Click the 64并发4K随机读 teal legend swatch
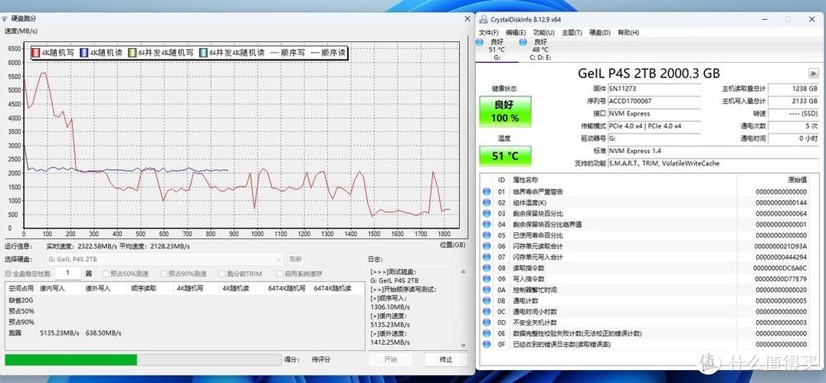 [203, 53]
